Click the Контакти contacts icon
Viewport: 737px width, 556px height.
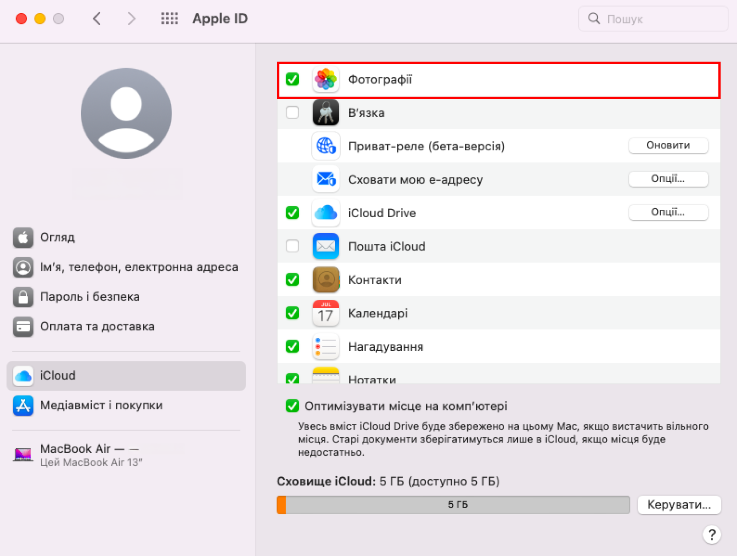pyautogui.click(x=326, y=280)
